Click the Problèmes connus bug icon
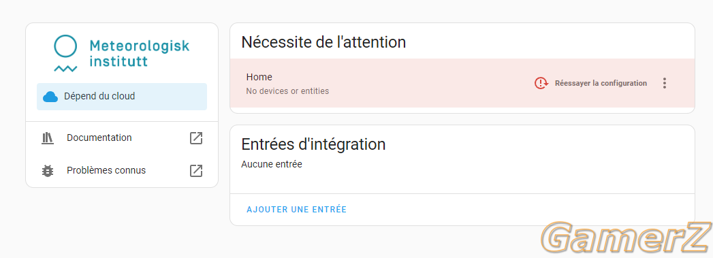Image resolution: width=713 pixels, height=258 pixels. click(x=47, y=171)
